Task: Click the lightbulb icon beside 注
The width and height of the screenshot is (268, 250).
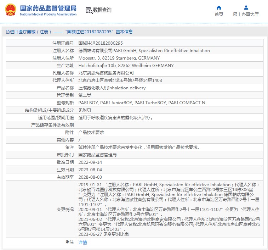Action: coord(67,242)
